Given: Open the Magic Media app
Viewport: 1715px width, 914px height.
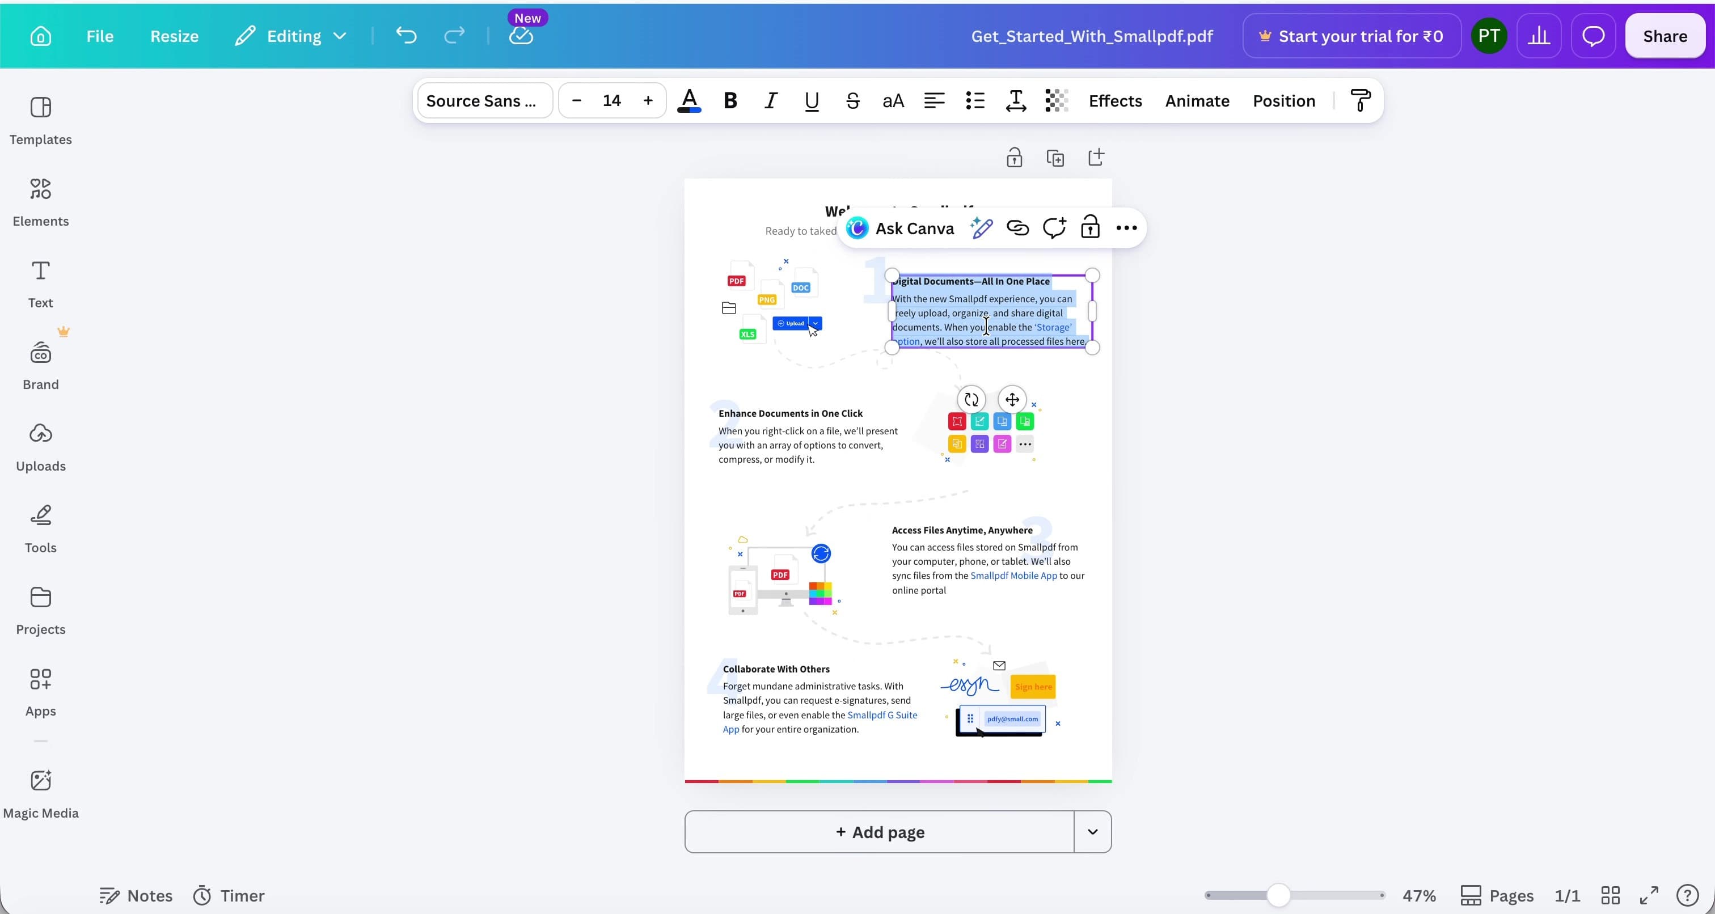Looking at the screenshot, I should tap(41, 794).
